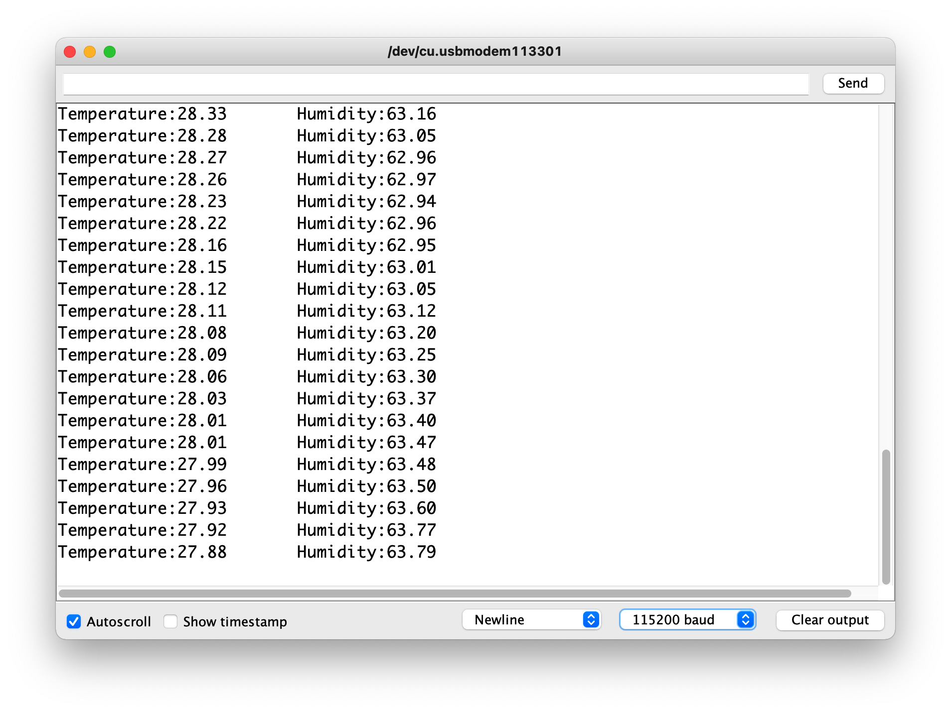Click the Humidity:63.30 reading

click(x=366, y=377)
